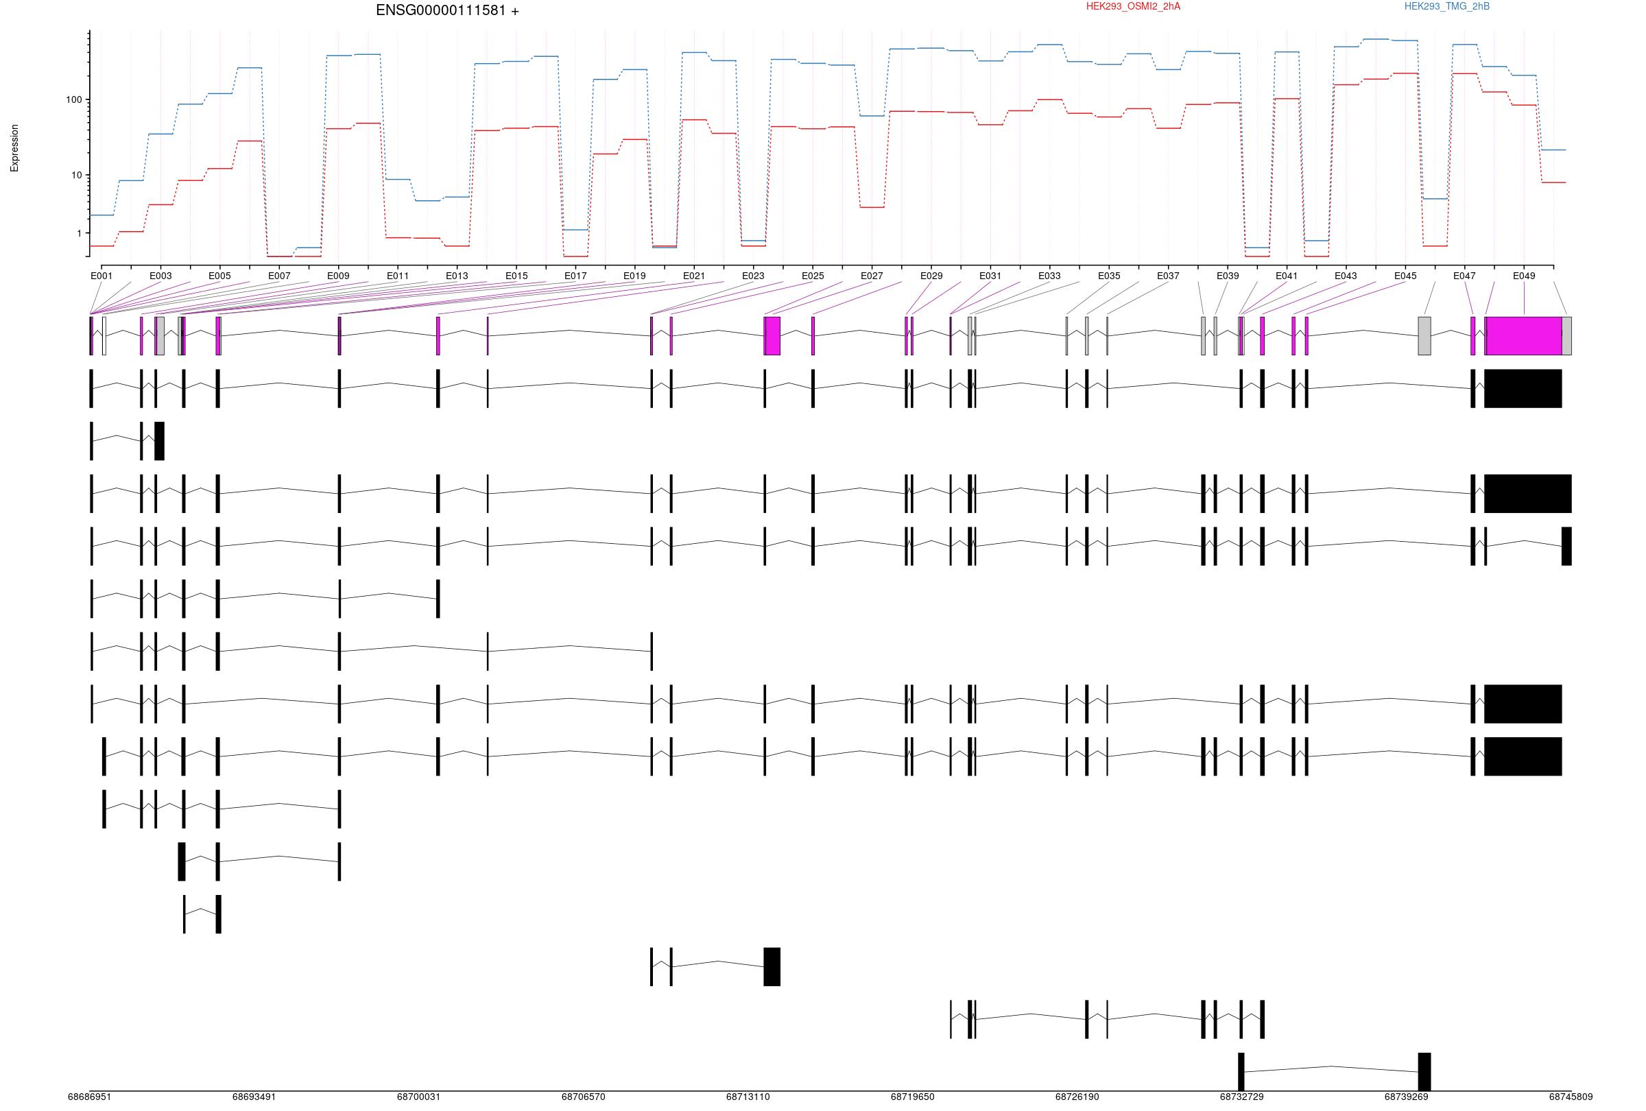Click the y-axis tick value 10
This screenshot has width=1646, height=1111.
pyautogui.click(x=77, y=175)
